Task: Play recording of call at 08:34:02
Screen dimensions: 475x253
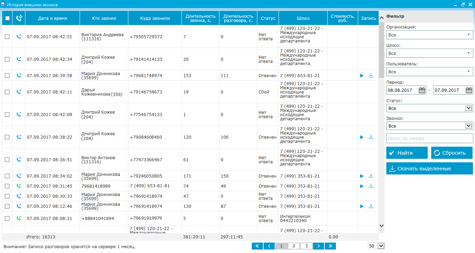Action: click(x=362, y=176)
